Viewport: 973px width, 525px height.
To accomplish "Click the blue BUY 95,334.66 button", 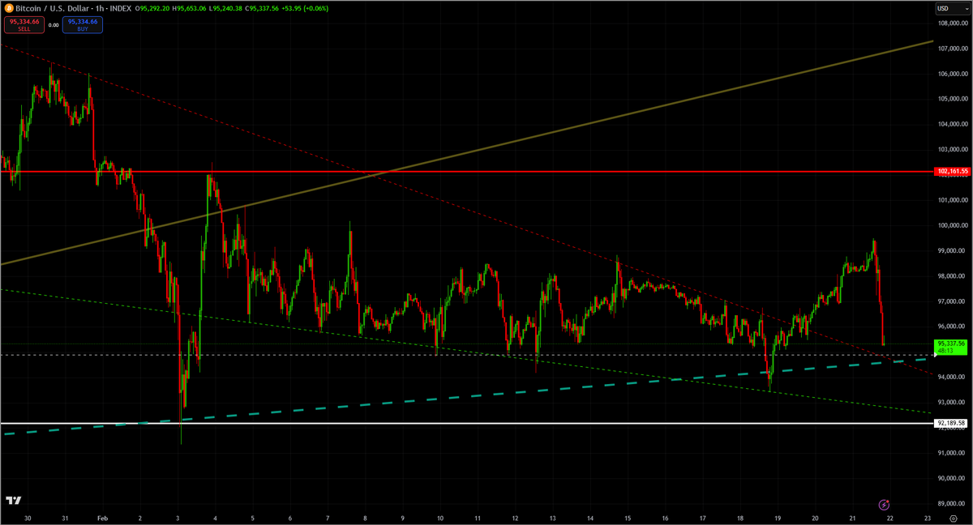I will coord(83,25).
